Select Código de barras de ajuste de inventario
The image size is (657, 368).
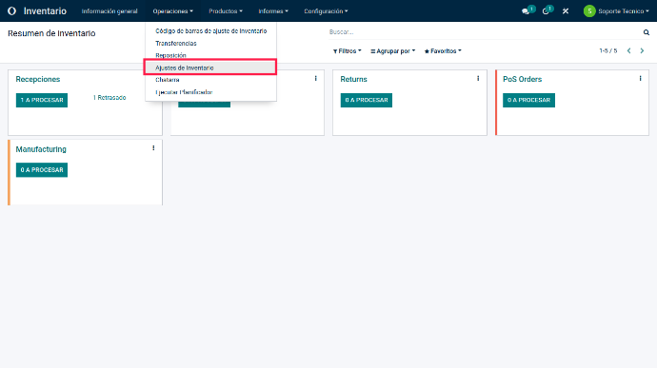[x=210, y=31]
